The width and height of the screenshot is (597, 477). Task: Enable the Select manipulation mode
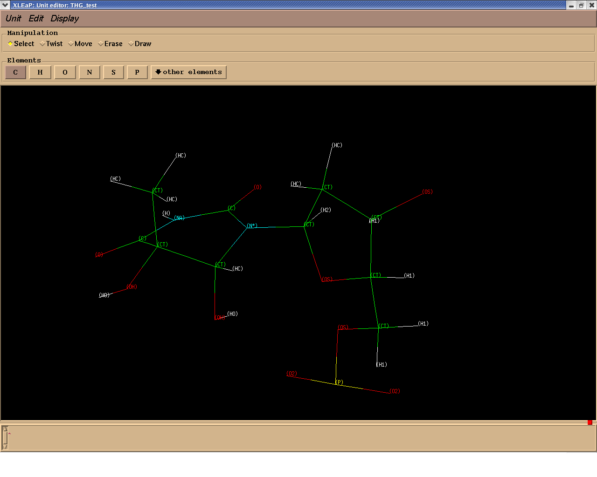(x=21, y=44)
